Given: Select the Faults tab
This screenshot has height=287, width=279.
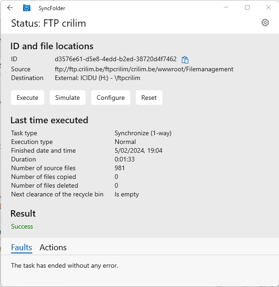Looking at the screenshot, I should (22, 247).
